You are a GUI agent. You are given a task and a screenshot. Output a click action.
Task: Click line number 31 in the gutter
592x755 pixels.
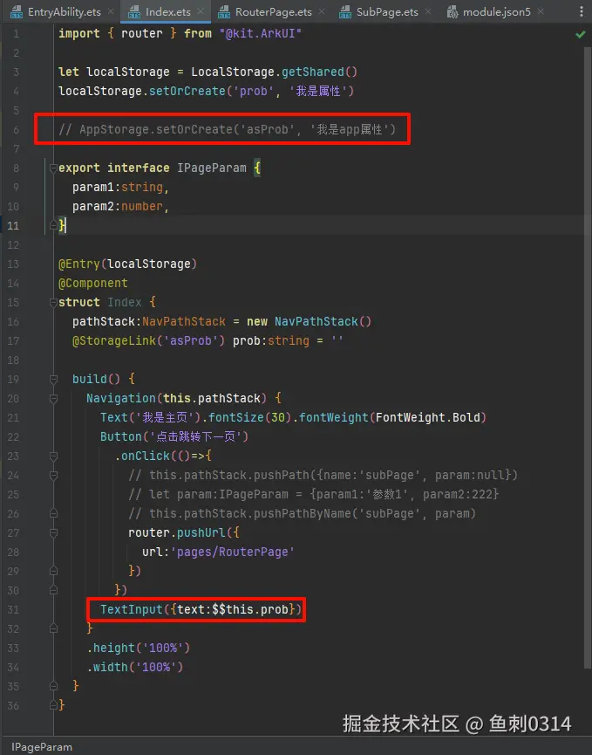pos(13,609)
